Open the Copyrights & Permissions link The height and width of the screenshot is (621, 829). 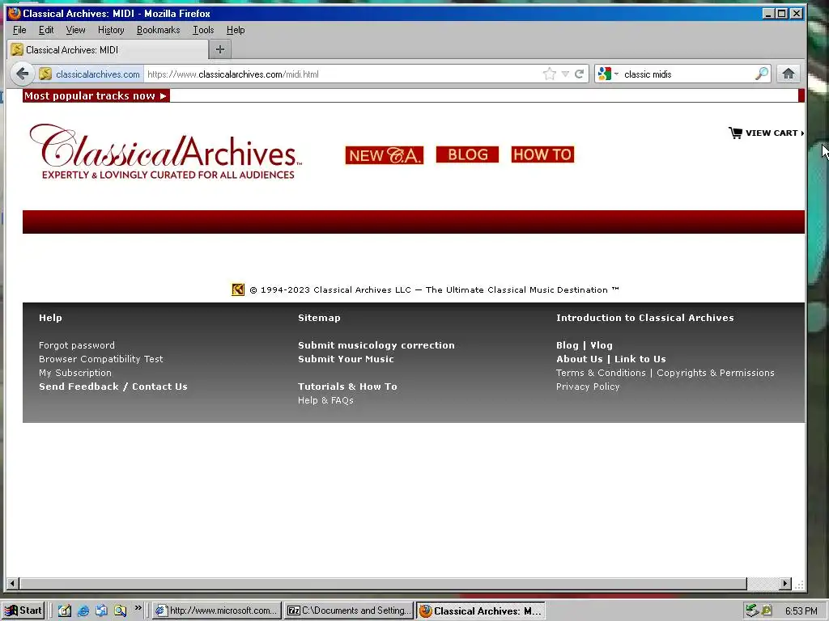tap(716, 373)
